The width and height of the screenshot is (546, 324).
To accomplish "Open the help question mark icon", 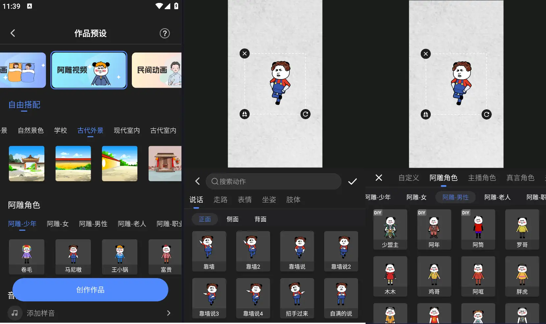I will 165,33.
